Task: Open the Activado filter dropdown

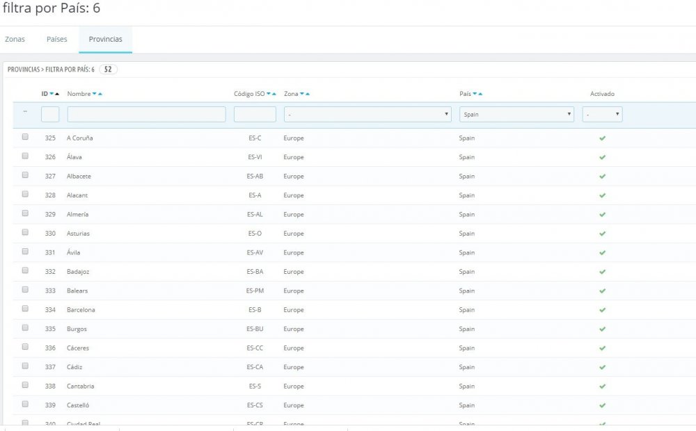Action: coord(602,115)
